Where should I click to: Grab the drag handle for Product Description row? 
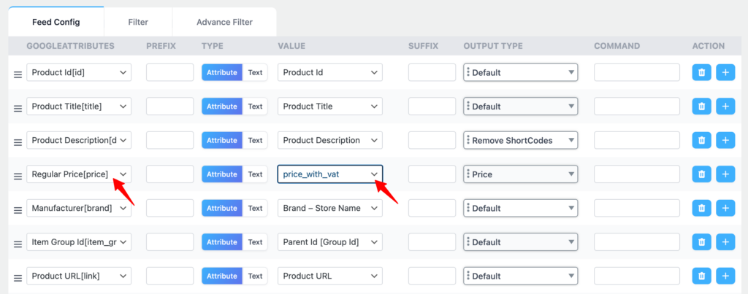click(18, 141)
